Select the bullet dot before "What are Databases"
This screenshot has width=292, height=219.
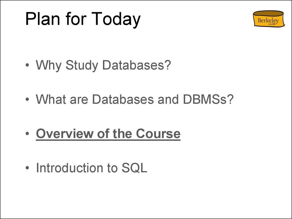click(x=27, y=100)
